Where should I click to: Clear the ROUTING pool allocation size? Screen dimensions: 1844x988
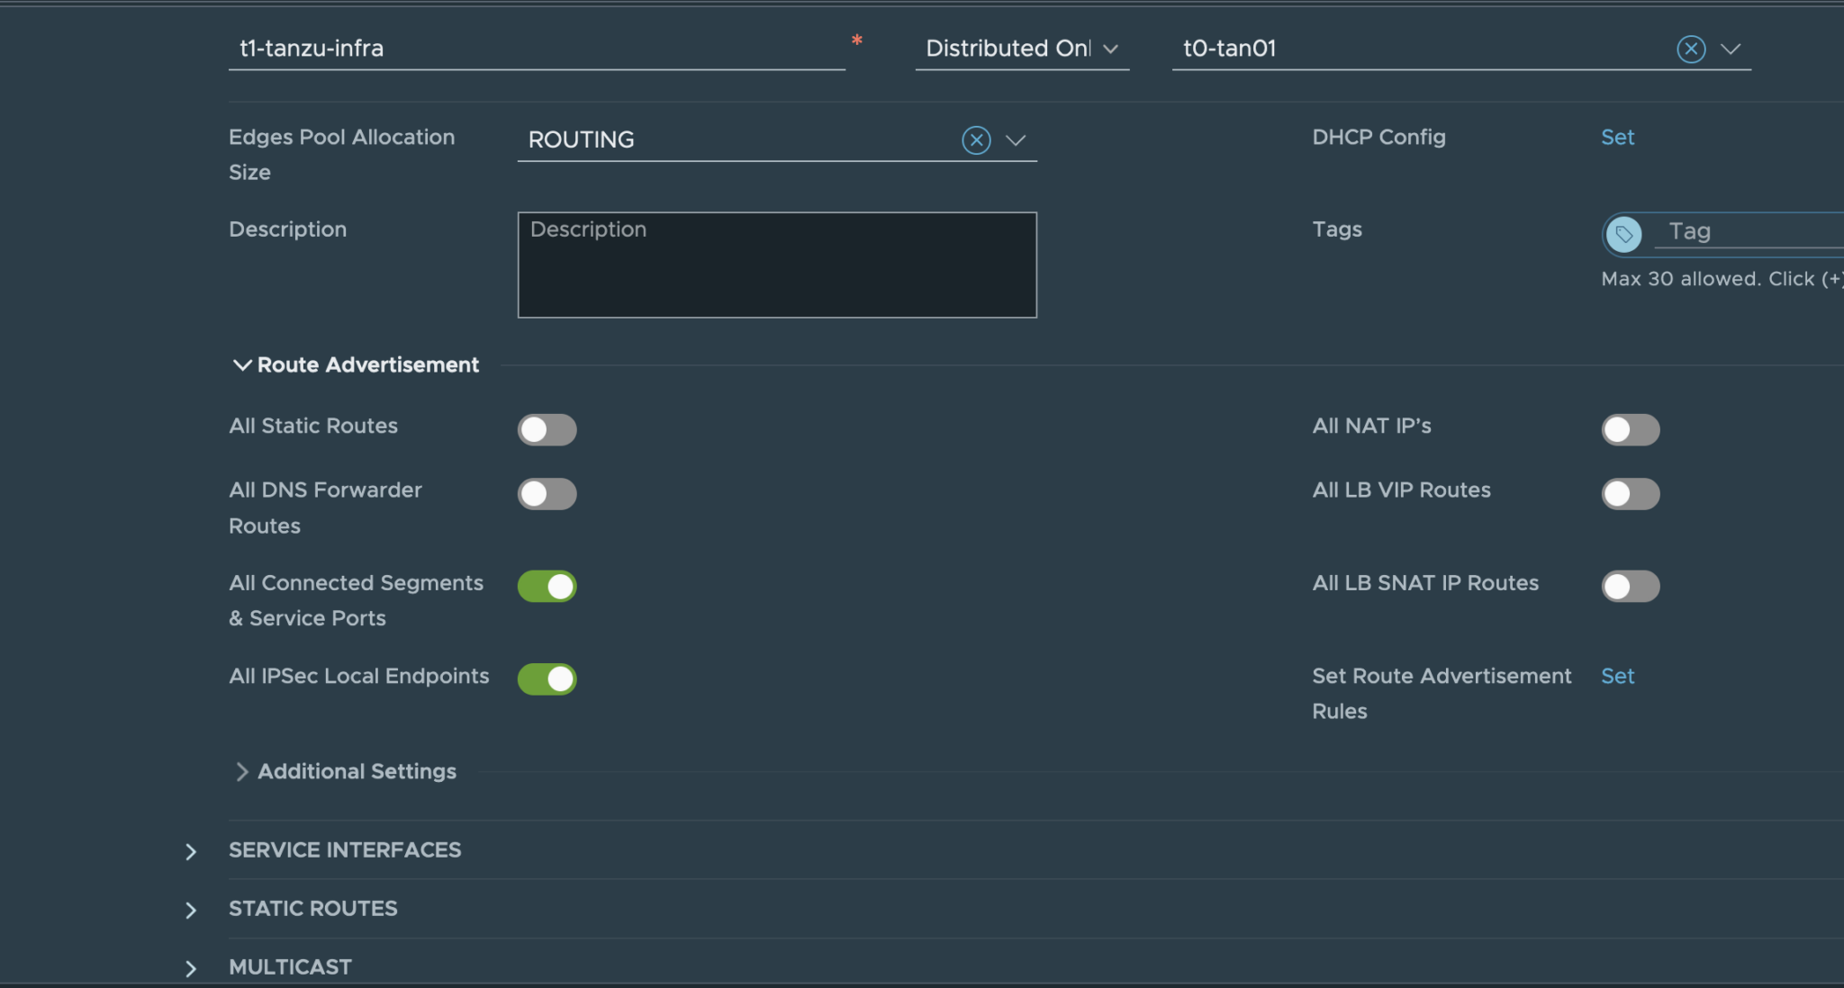tap(976, 140)
